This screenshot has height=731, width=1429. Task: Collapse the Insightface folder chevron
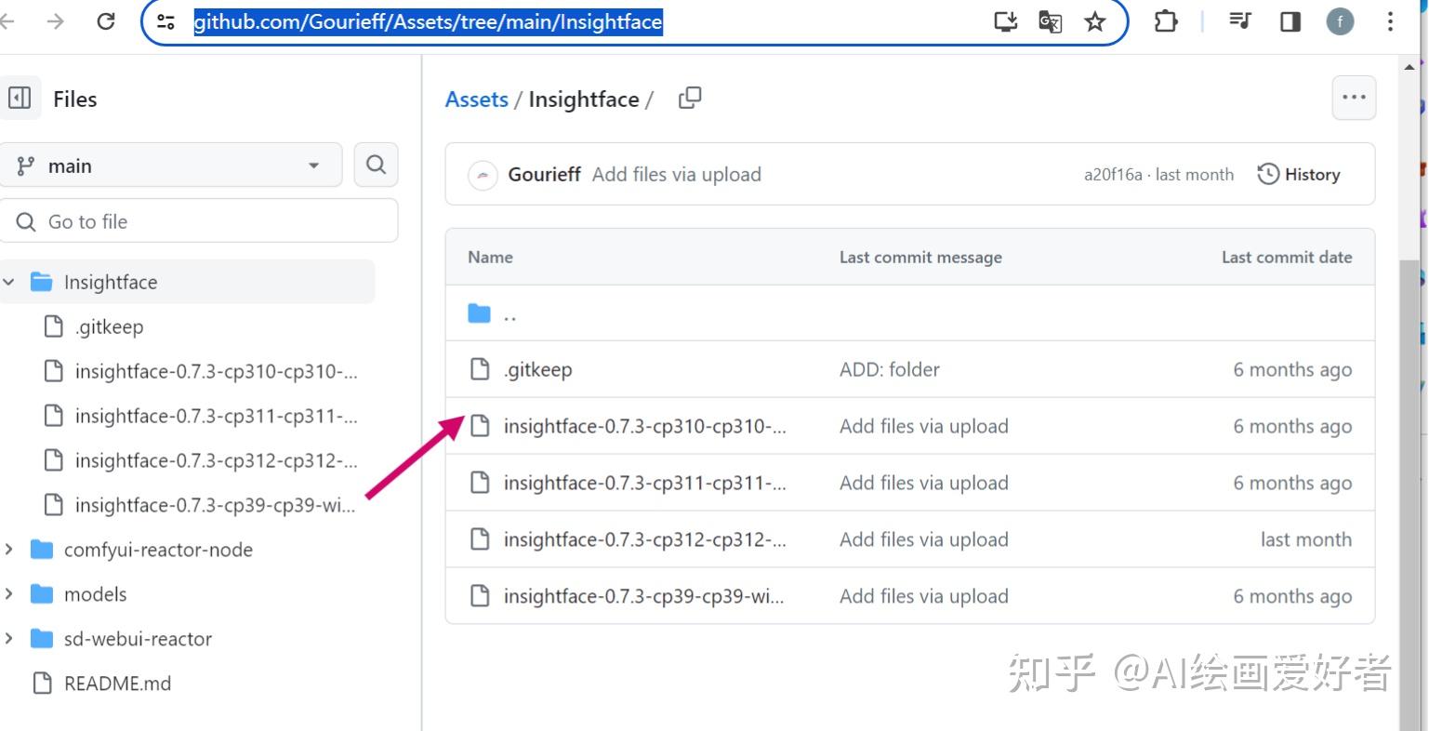(9, 282)
